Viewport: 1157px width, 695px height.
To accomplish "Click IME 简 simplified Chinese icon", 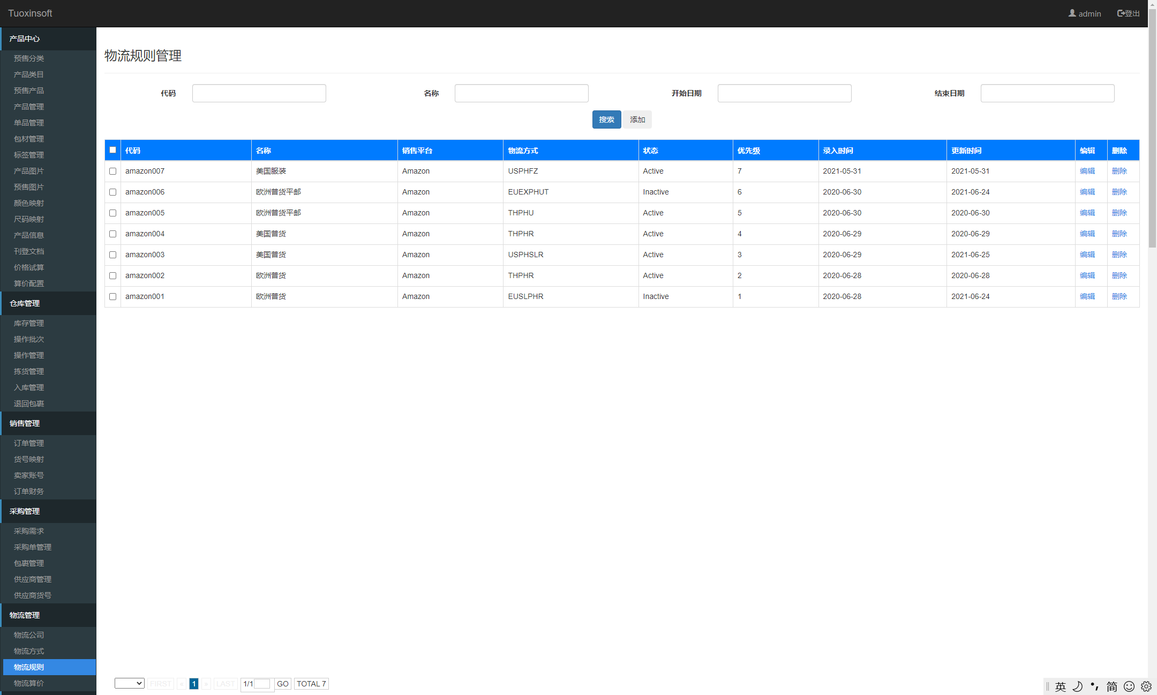I will 1111,686.
